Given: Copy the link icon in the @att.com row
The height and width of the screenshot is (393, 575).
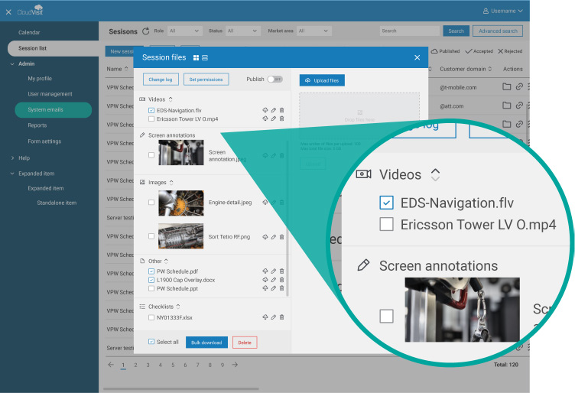Looking at the screenshot, I should 519,106.
